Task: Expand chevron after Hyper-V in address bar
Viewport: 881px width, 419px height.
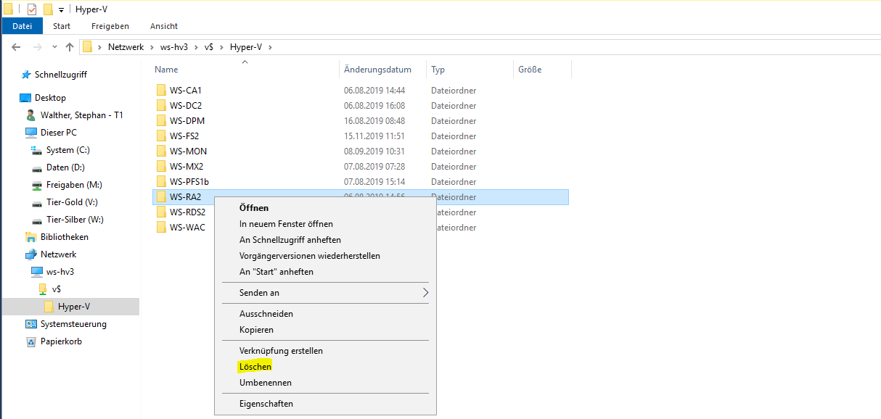Action: pos(270,47)
